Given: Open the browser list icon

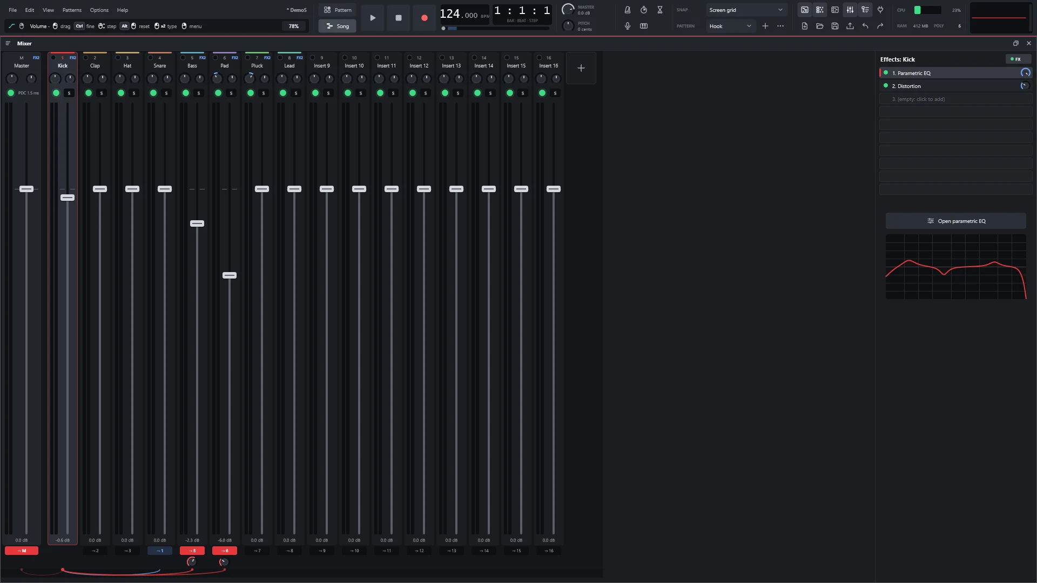Looking at the screenshot, I should point(865,10).
